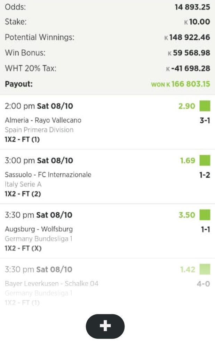Open the Bayer Leverkusen - Schalke 04 match
The height and width of the screenshot is (359, 215).
click(51, 283)
